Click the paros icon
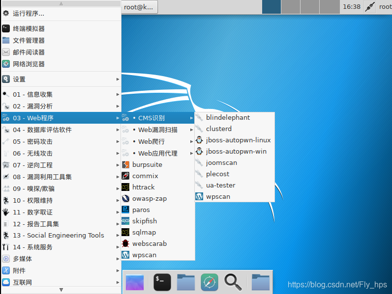The image size is (392, 294). [x=125, y=210]
